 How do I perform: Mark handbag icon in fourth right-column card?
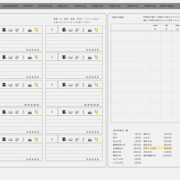click(x=90, y=112)
